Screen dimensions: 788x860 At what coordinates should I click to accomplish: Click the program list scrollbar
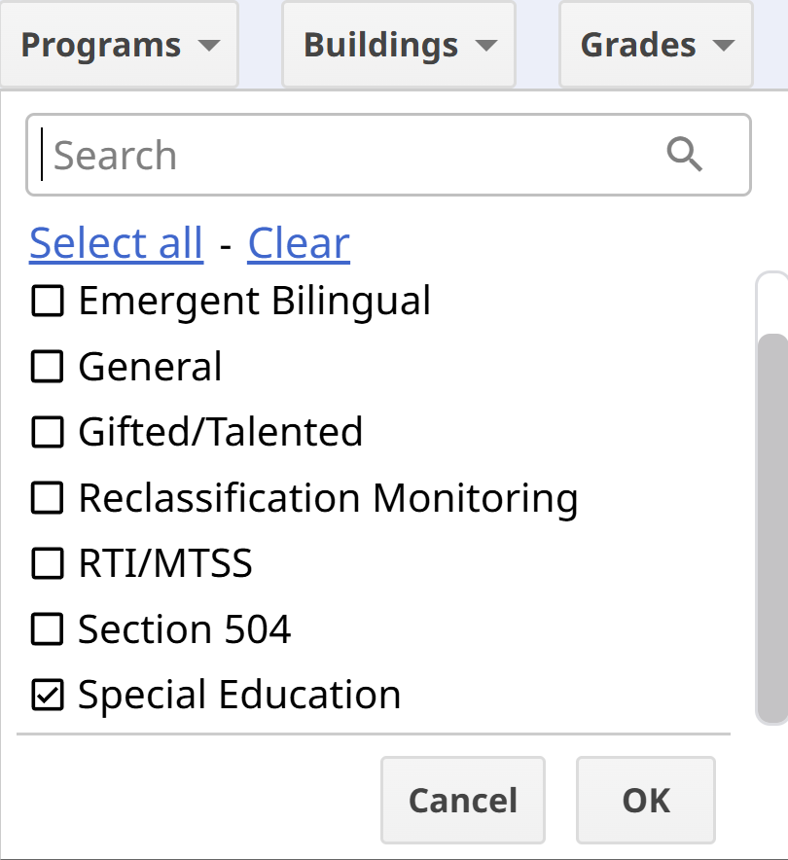coord(771,525)
